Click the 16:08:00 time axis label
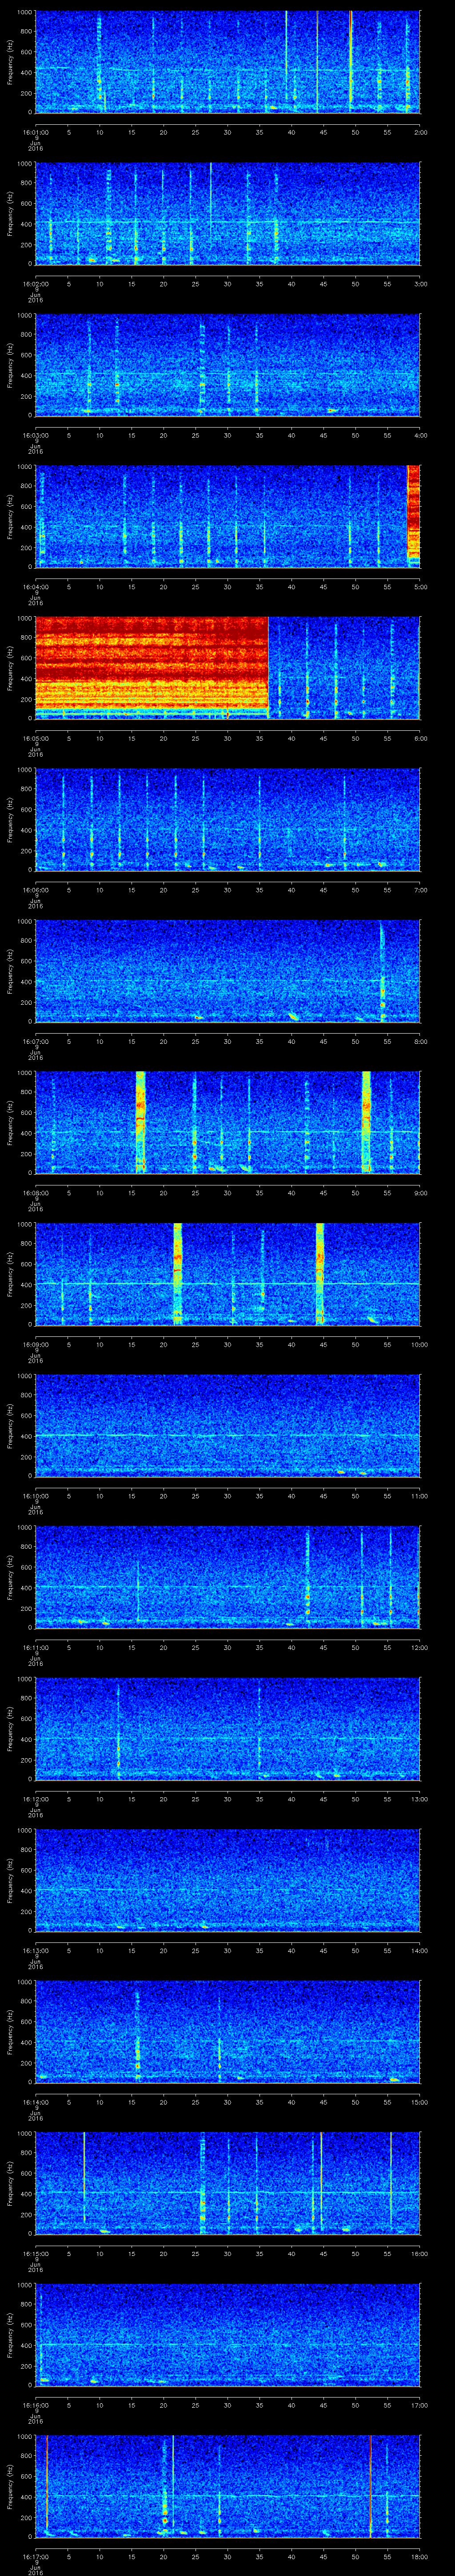Viewport: 455px width, 2576px height. pos(35,1193)
